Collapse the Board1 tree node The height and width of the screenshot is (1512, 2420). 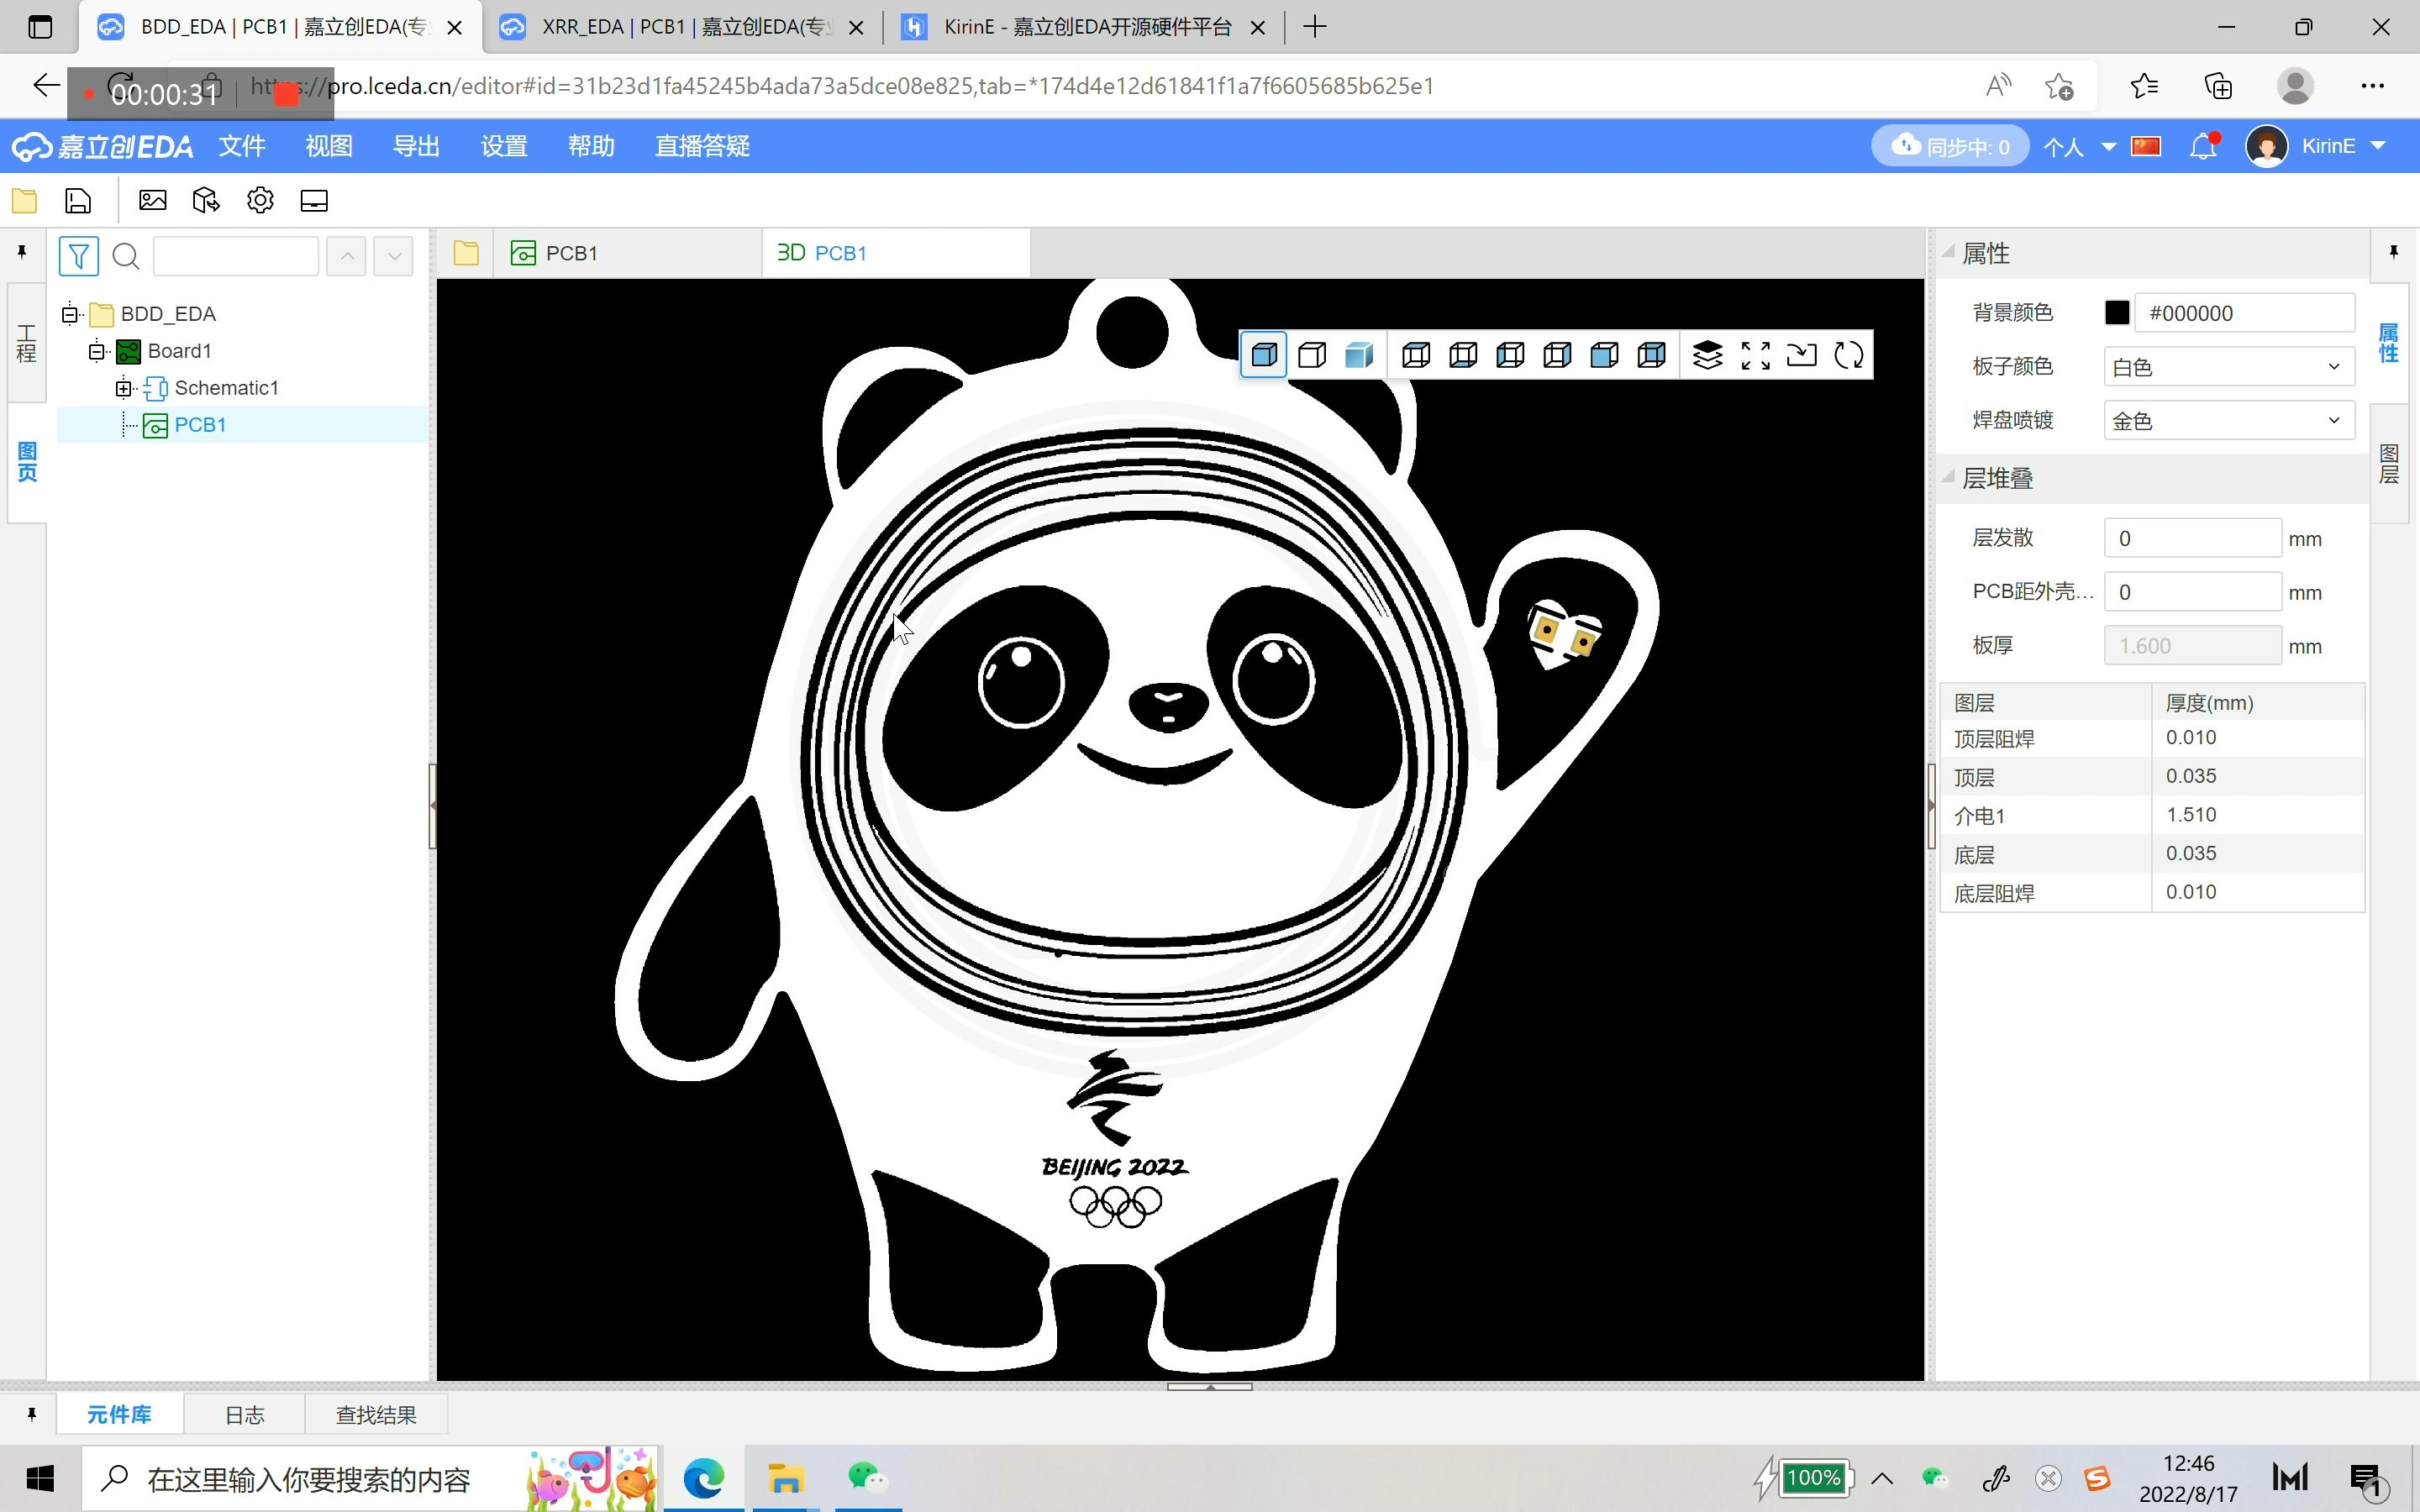[96, 351]
